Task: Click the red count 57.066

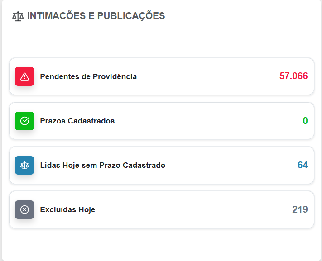Action: tap(293, 76)
